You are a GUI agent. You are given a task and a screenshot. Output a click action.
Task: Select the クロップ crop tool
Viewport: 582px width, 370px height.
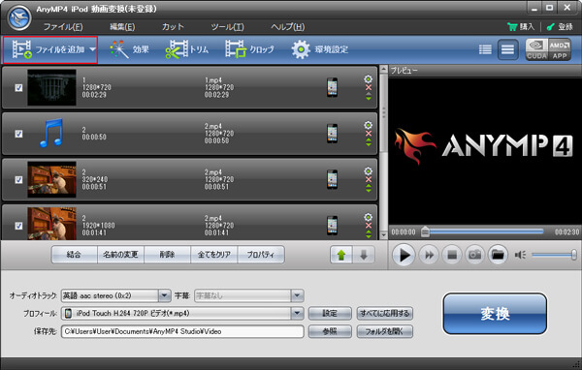point(249,49)
